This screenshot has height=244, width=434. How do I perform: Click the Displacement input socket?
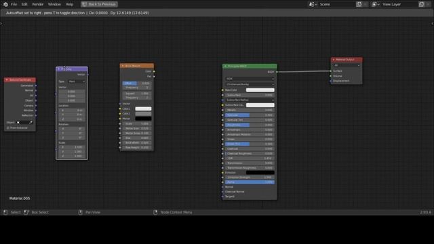pos(331,81)
